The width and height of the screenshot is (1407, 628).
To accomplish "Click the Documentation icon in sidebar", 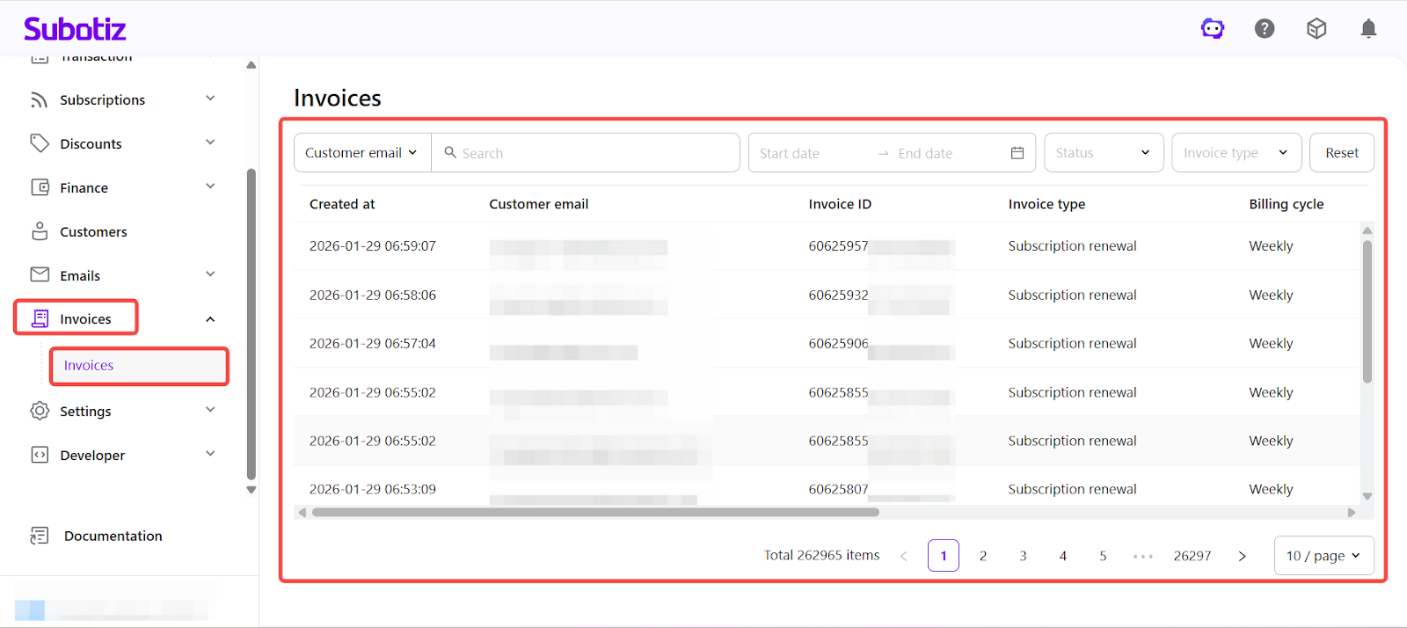I will tap(40, 536).
